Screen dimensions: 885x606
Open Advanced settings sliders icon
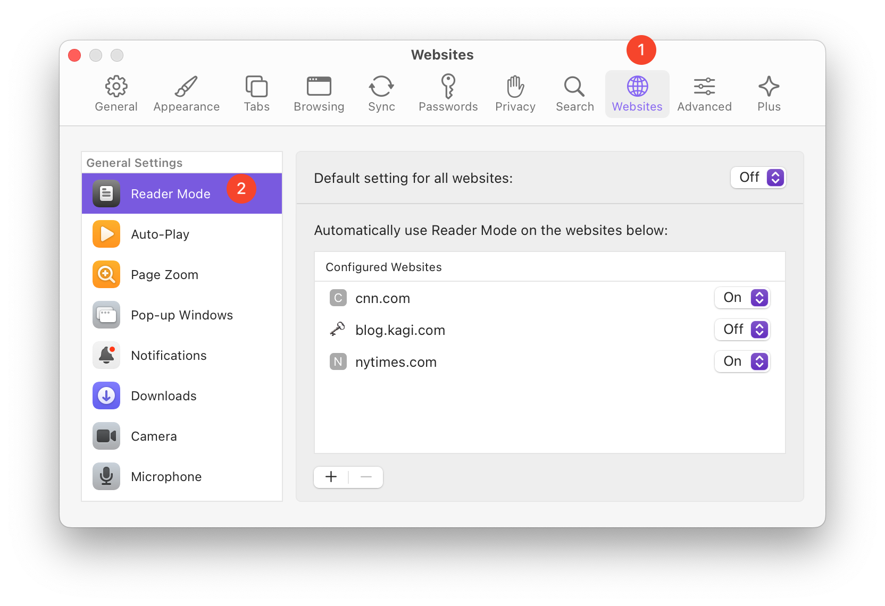pos(704,86)
